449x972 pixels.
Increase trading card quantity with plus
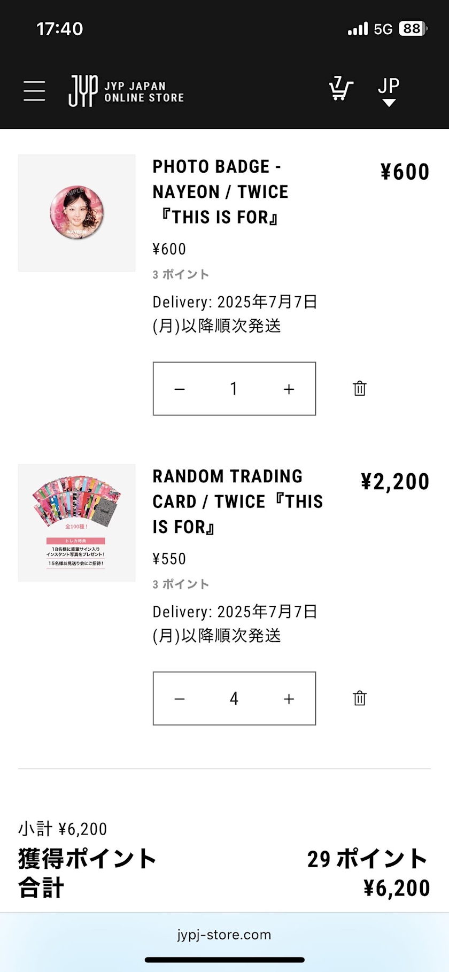click(x=289, y=699)
